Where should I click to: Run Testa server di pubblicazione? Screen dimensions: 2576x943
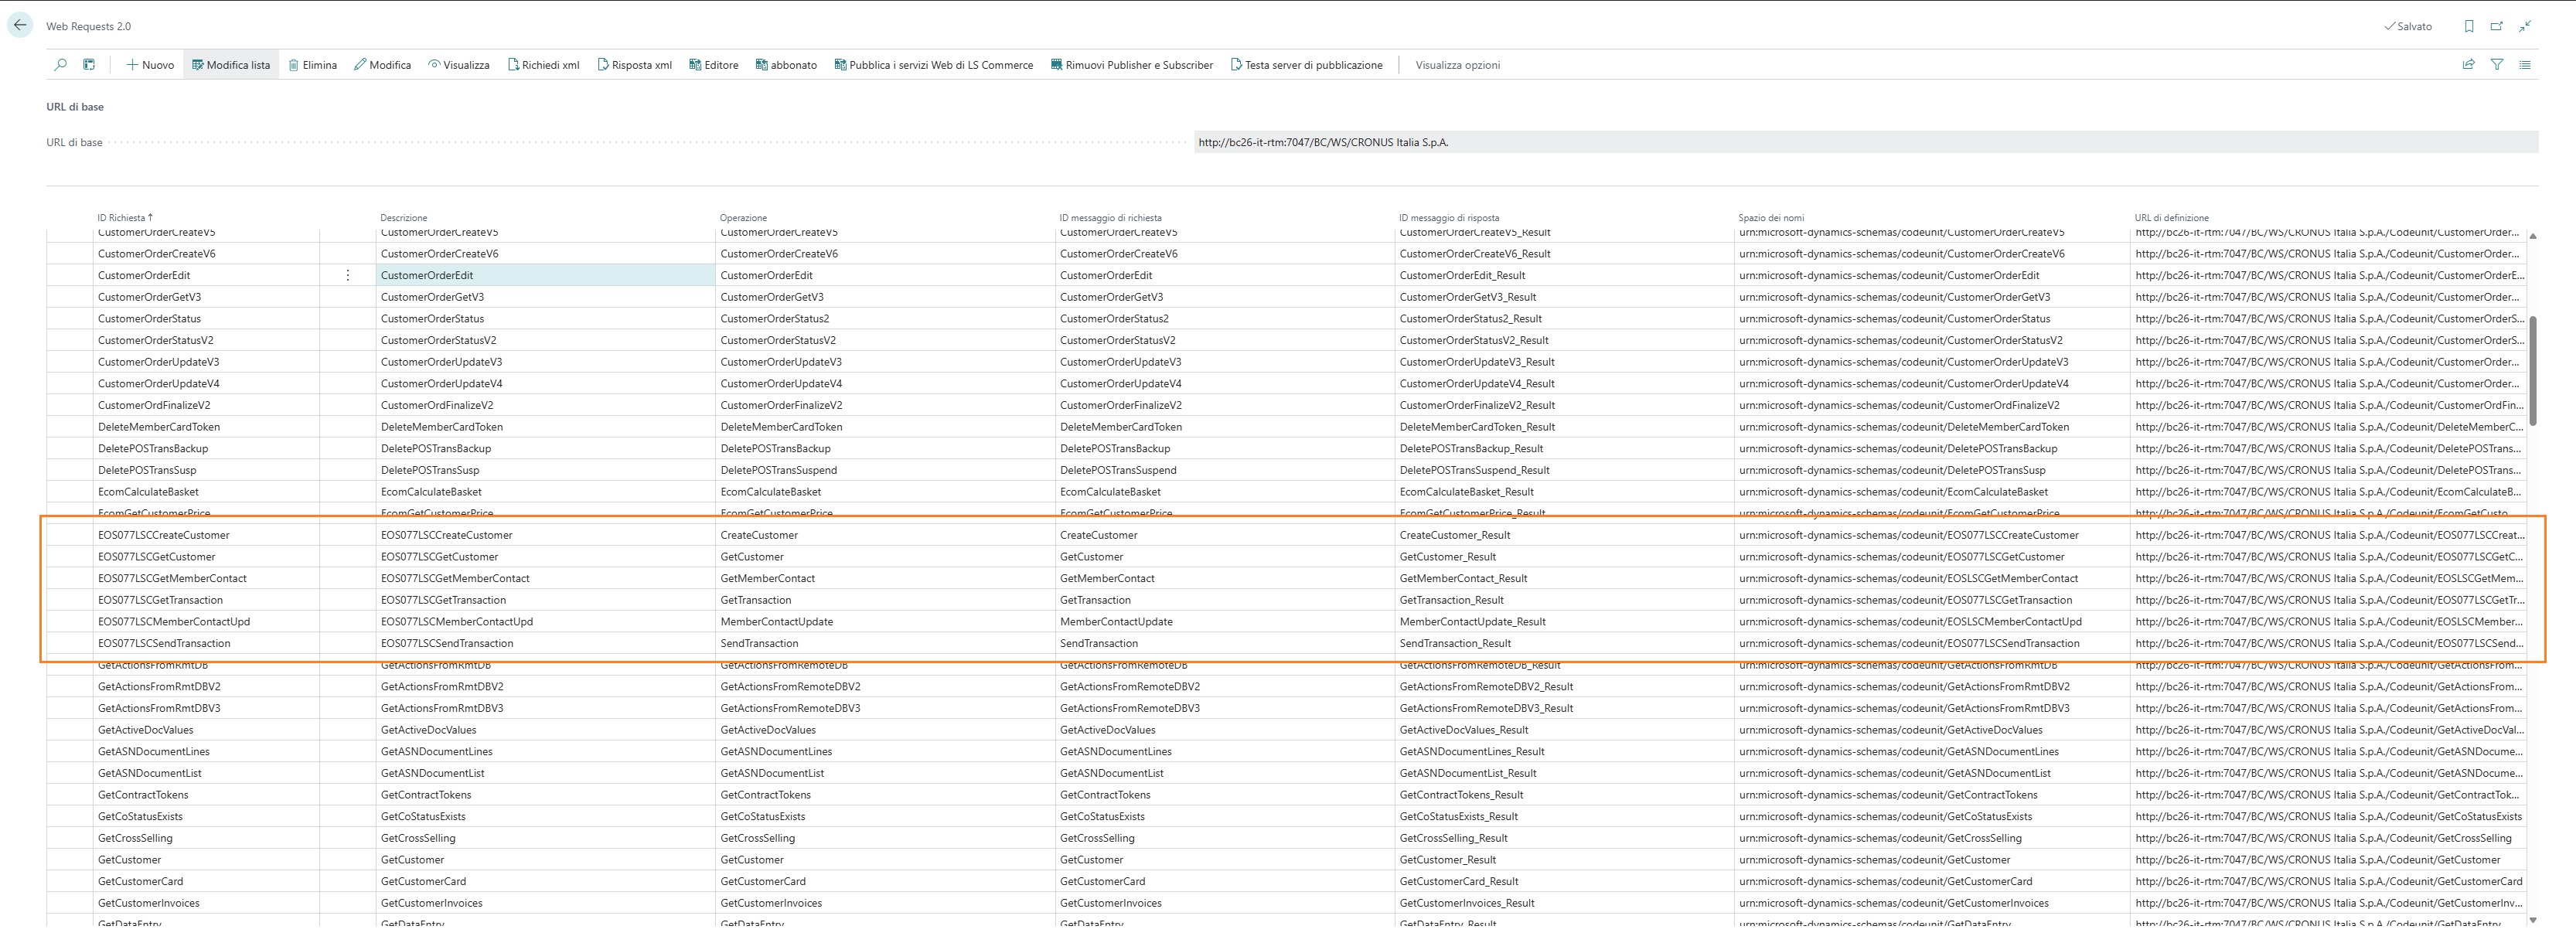click(1306, 65)
